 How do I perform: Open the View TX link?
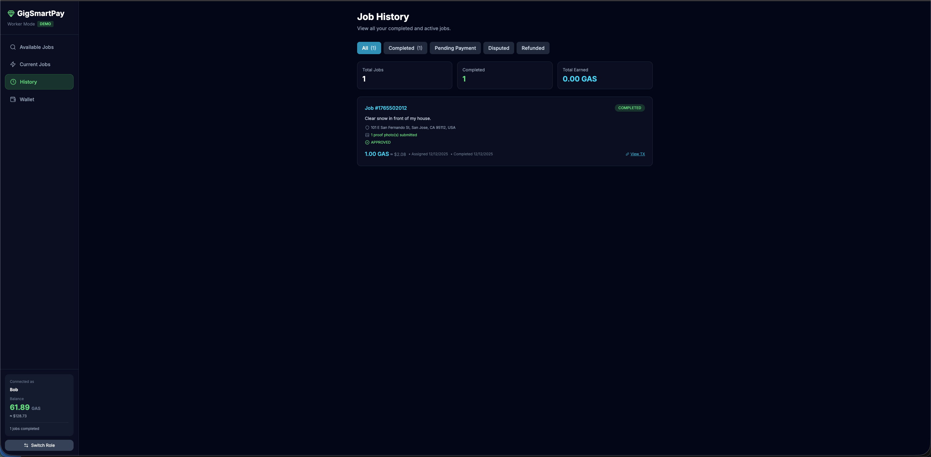[638, 154]
